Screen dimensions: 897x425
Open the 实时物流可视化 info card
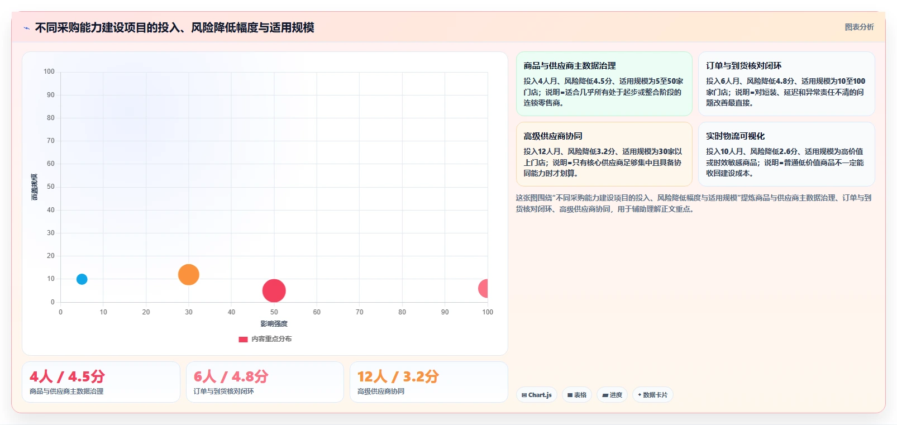click(786, 154)
